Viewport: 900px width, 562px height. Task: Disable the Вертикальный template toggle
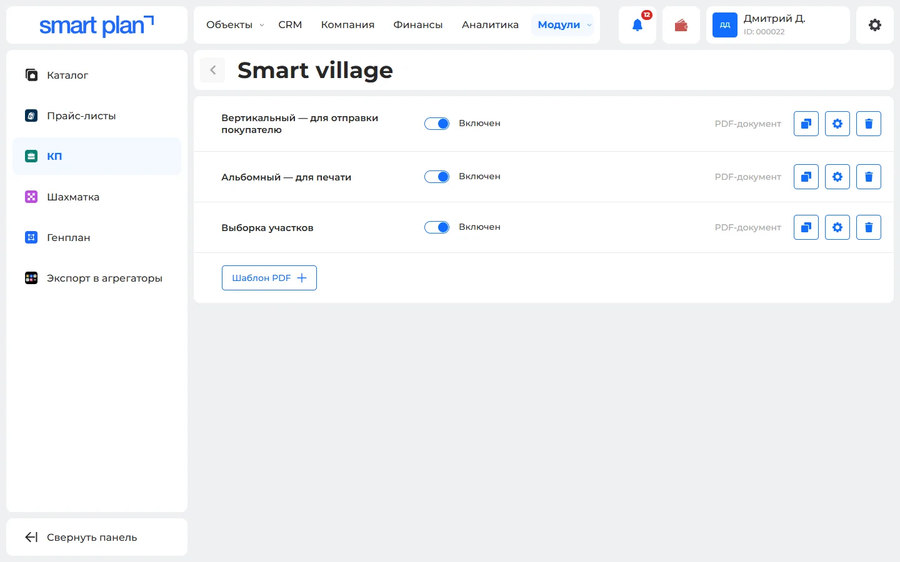click(437, 124)
